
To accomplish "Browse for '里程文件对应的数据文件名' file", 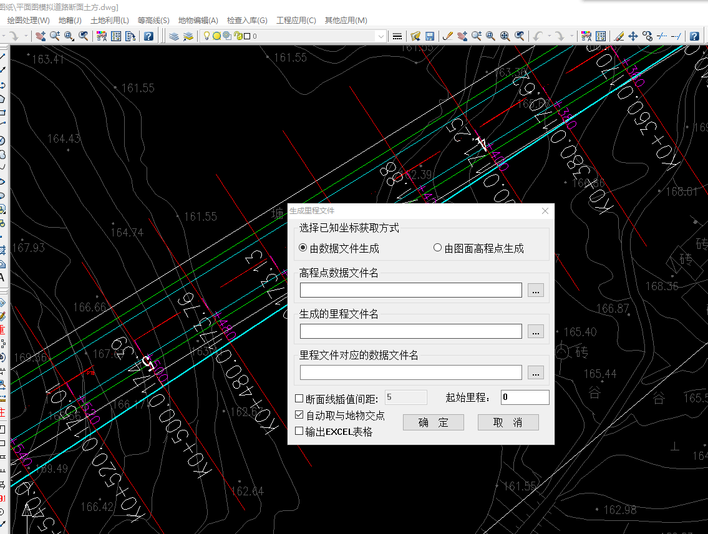I will click(535, 372).
